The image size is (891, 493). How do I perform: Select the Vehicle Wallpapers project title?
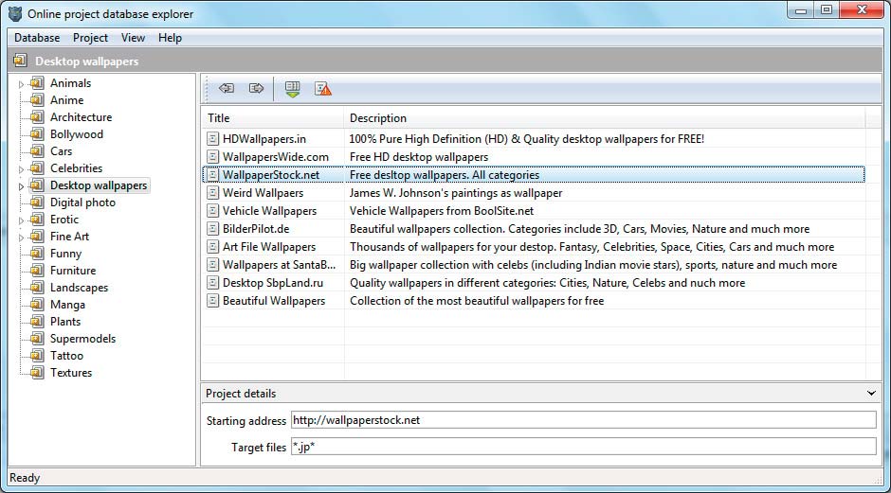[x=269, y=210]
